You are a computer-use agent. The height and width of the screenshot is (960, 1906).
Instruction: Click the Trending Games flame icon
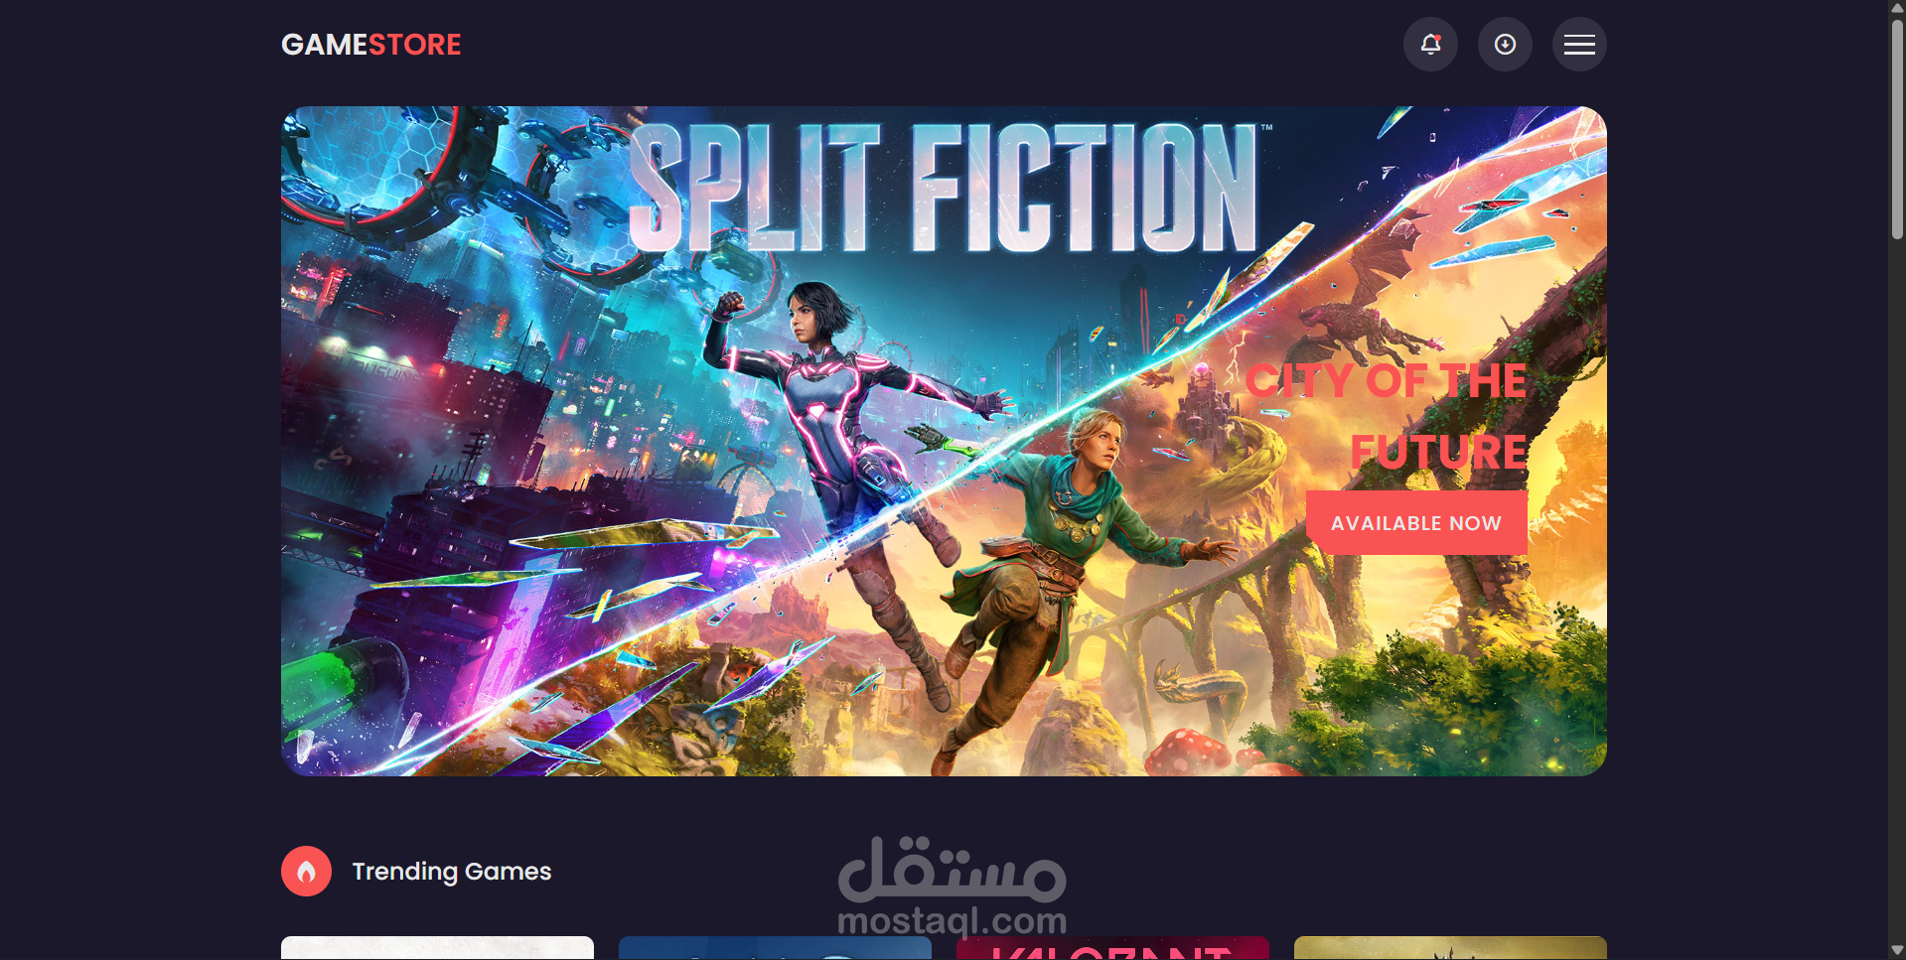pyautogui.click(x=306, y=871)
